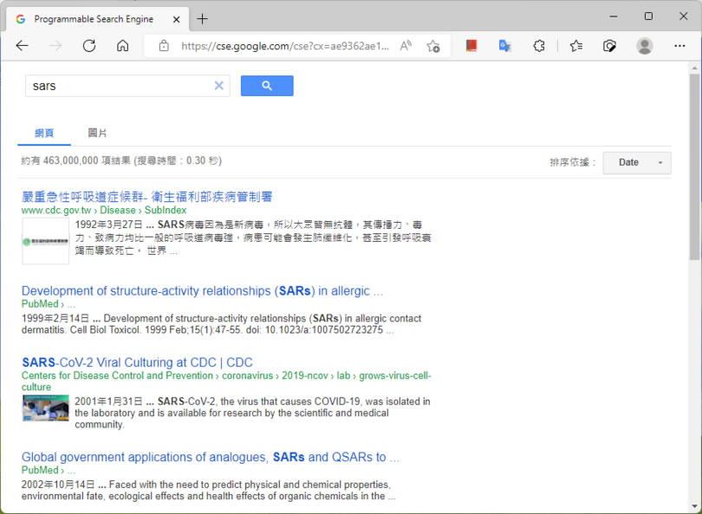The height and width of the screenshot is (514, 702).
Task: Open the user profile avatar
Action: 644,46
